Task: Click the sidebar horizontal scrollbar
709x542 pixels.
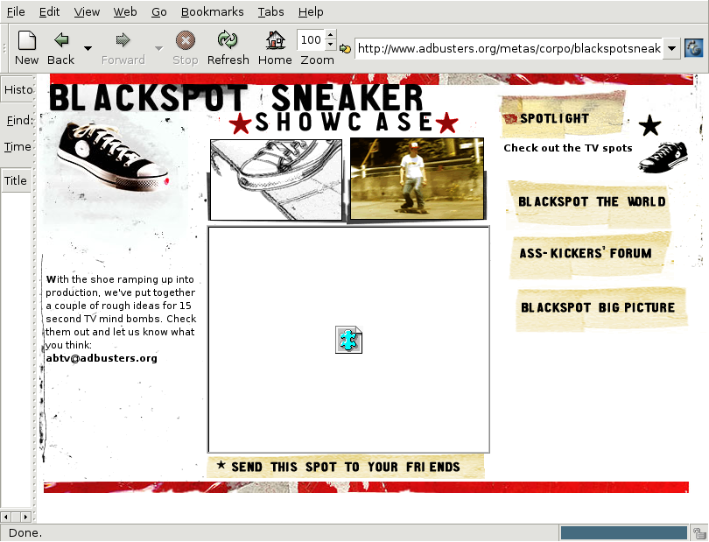Action: coord(18,516)
